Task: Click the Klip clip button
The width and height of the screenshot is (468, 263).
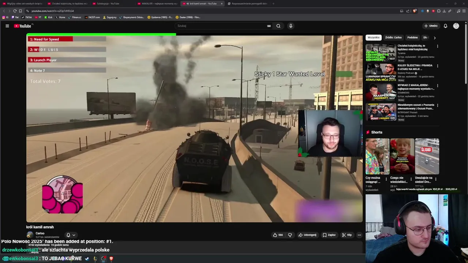Action: pyautogui.click(x=347, y=235)
